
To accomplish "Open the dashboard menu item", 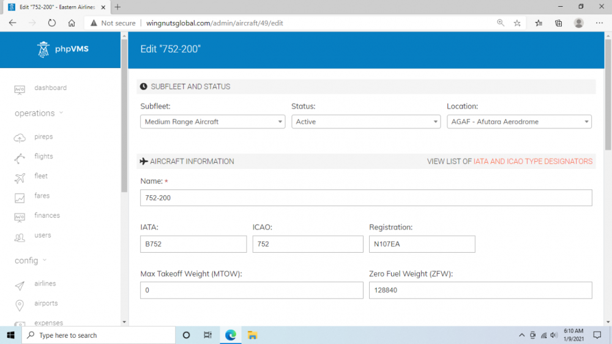I will point(50,88).
